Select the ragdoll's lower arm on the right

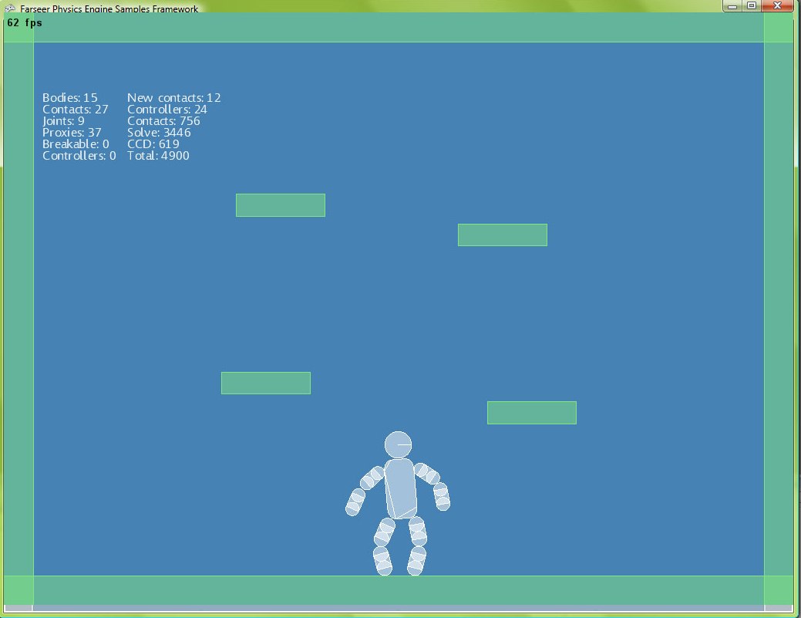click(x=441, y=496)
